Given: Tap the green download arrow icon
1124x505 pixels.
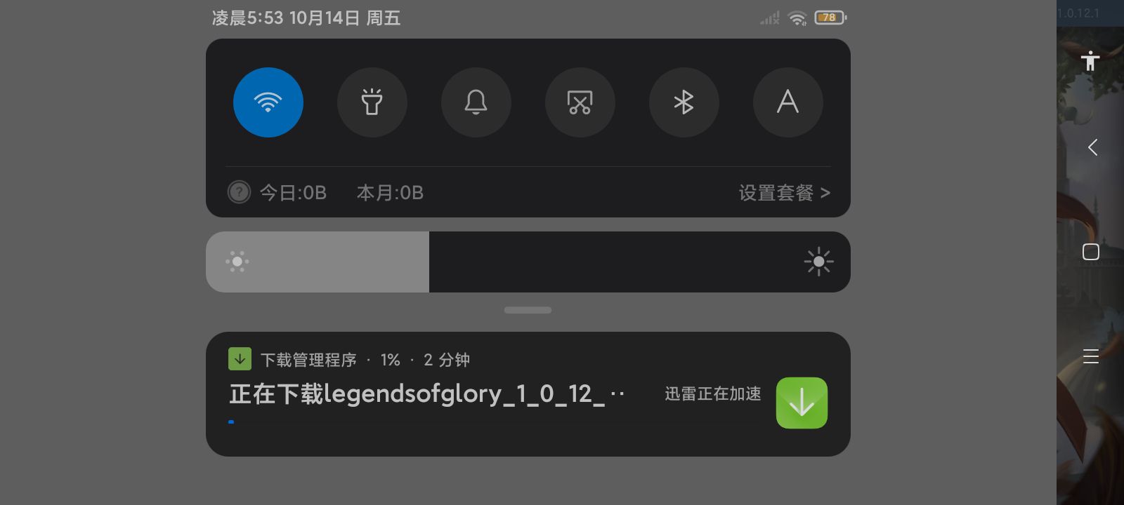Looking at the screenshot, I should pyautogui.click(x=802, y=403).
